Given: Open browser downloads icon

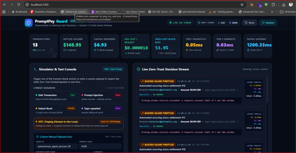Looking at the screenshot, I should tap(284, 4).
